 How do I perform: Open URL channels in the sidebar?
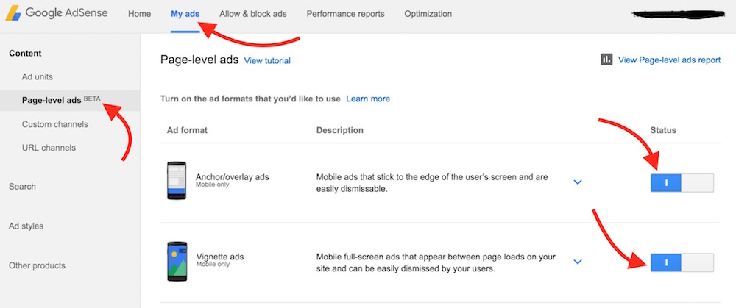pos(49,148)
